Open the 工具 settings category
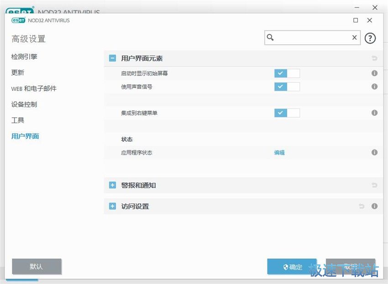 pos(17,120)
